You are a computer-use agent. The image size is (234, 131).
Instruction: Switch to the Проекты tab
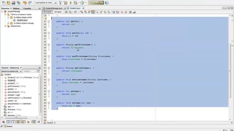5,8
